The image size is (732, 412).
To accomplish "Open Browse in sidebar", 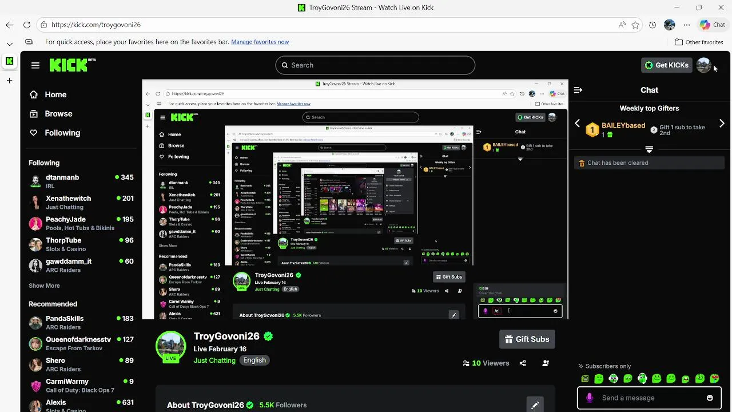I will (51, 113).
